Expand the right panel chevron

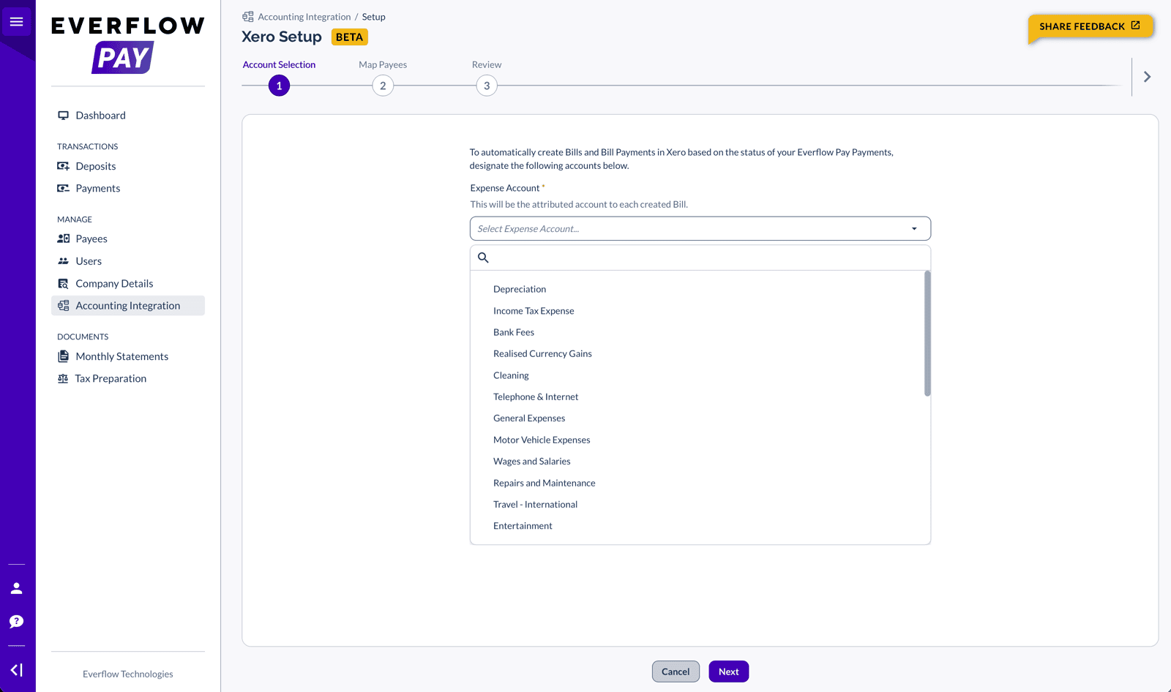(1147, 77)
